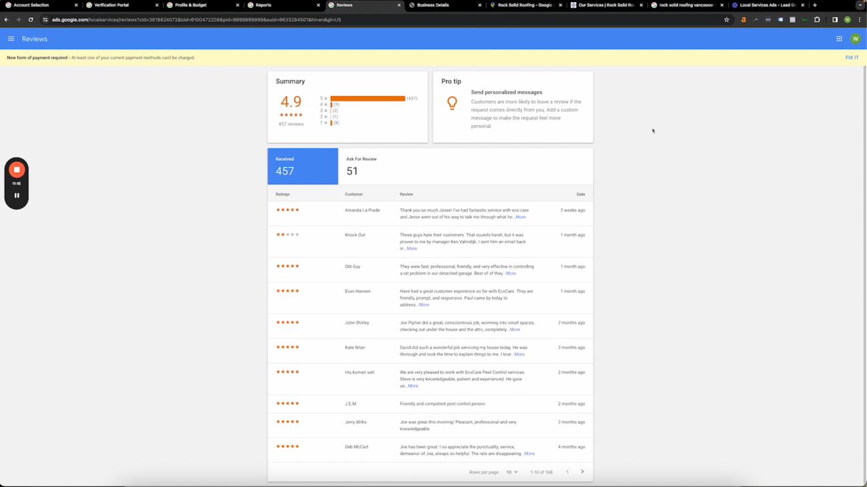Screen dimensions: 867x487
Task: Go to the previous page of reviews
Action: [567, 472]
